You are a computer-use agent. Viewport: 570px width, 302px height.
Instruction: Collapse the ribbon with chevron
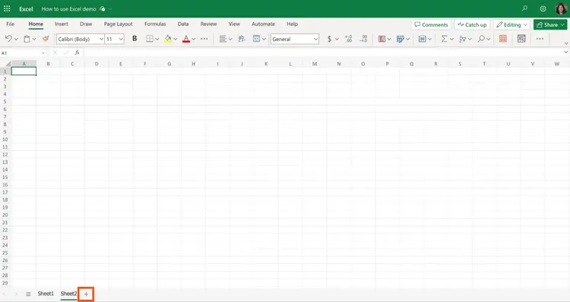(566, 43)
